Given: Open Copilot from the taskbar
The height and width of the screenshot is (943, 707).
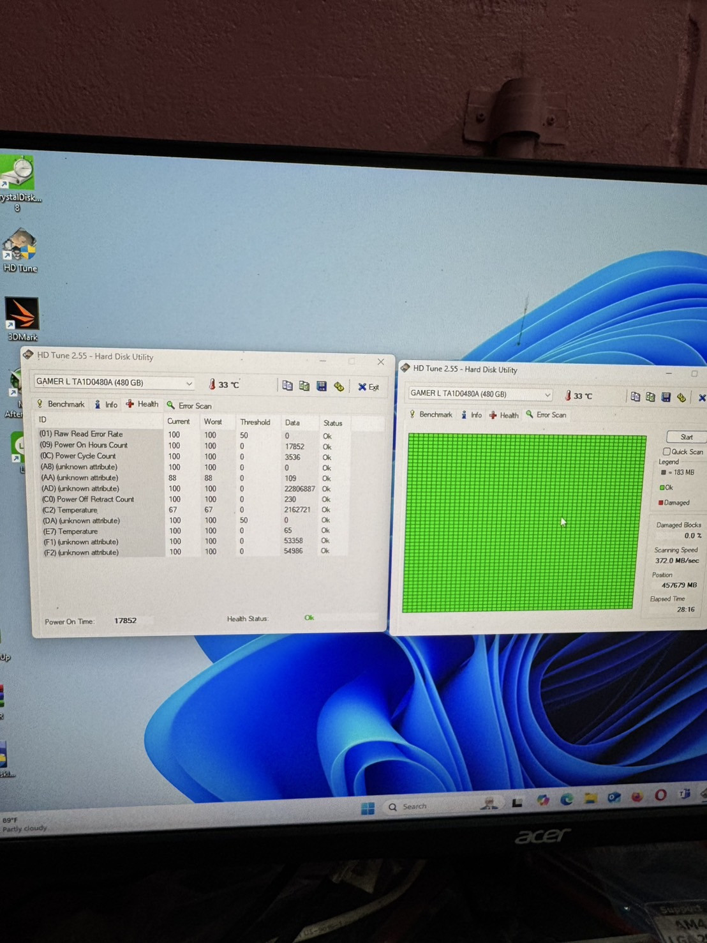Looking at the screenshot, I should pyautogui.click(x=542, y=801).
